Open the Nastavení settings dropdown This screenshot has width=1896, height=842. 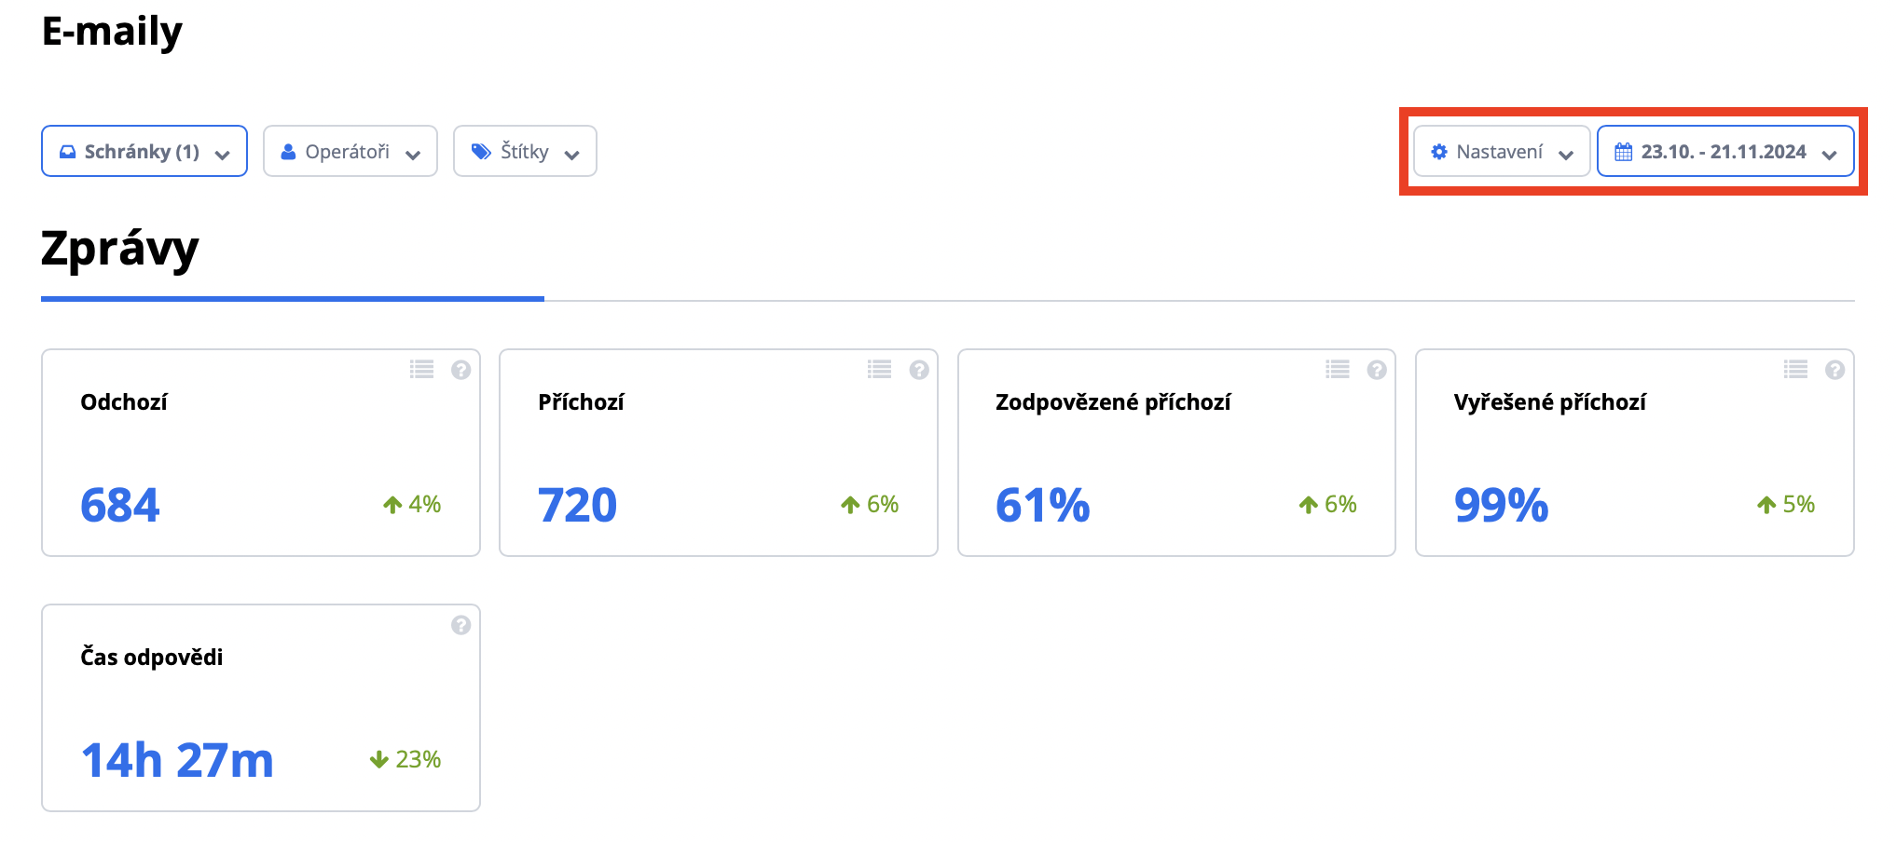point(1502,152)
